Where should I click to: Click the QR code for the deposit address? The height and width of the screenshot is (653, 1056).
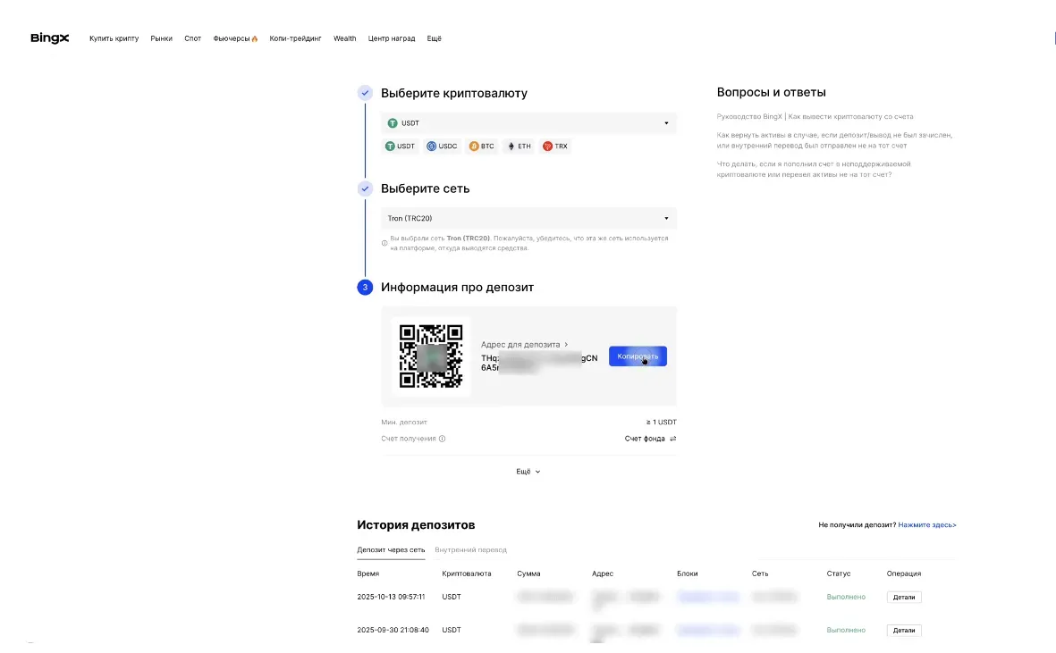(431, 356)
